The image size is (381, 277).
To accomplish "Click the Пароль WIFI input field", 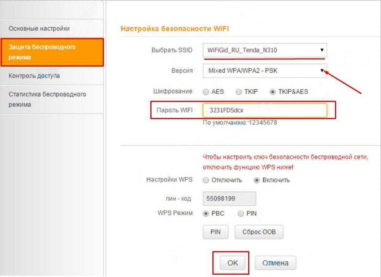I will pyautogui.click(x=265, y=110).
